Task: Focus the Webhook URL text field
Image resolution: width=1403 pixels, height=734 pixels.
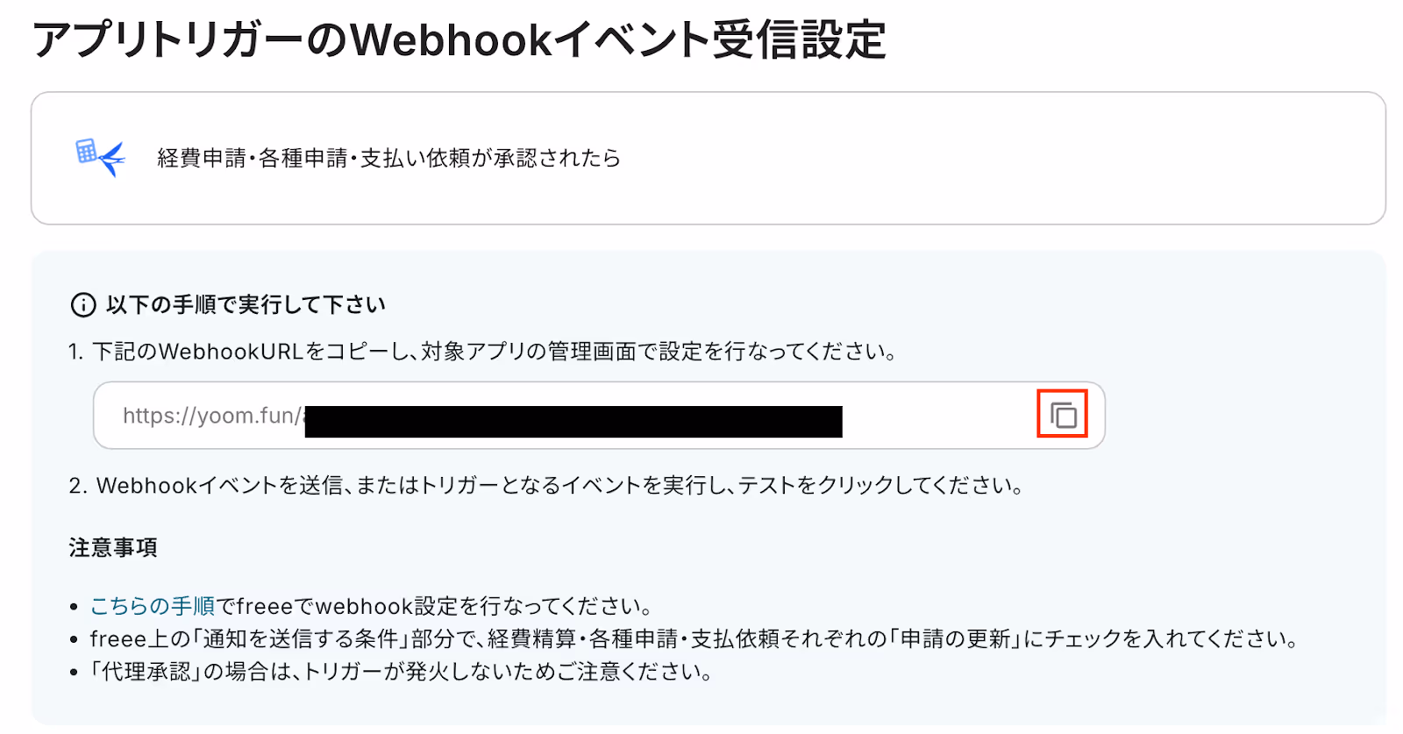Action: coord(599,416)
